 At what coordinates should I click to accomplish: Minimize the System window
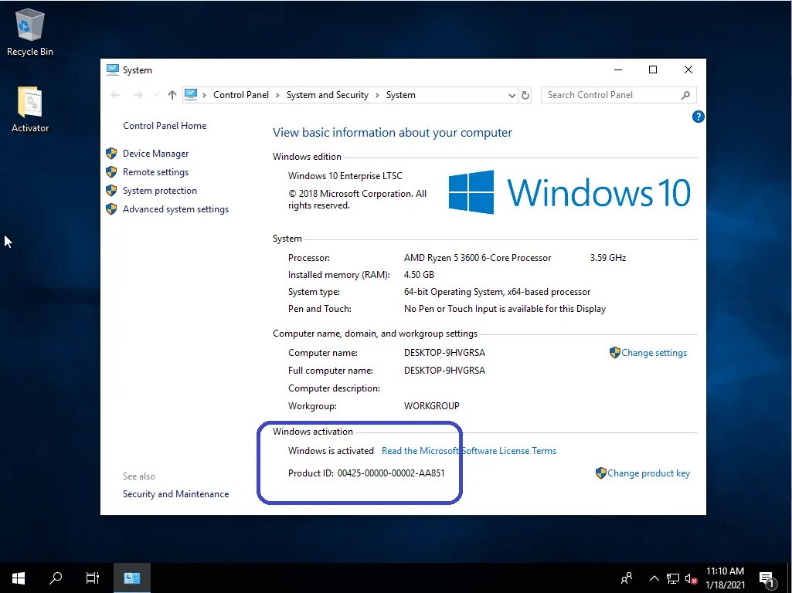point(617,69)
